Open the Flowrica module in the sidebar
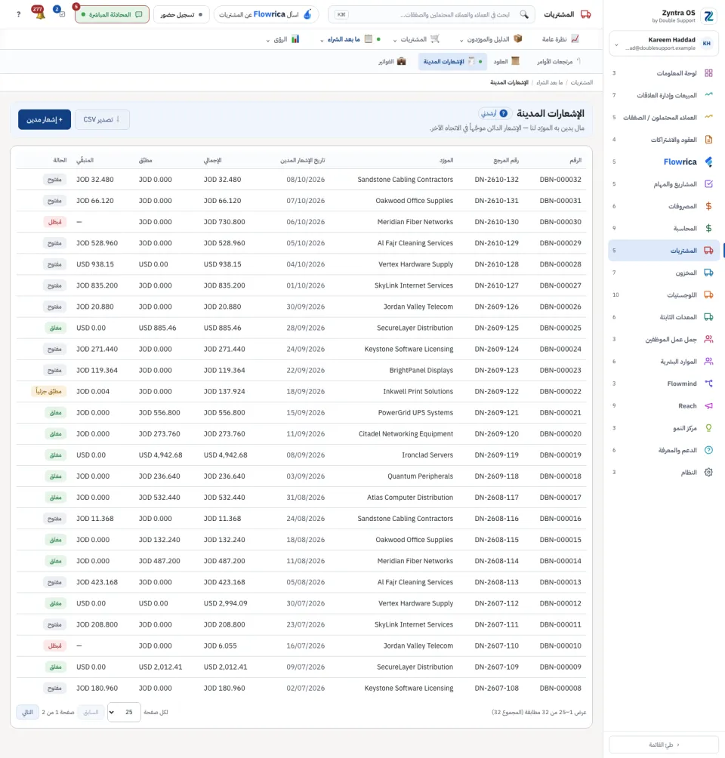The image size is (725, 758). [663, 162]
